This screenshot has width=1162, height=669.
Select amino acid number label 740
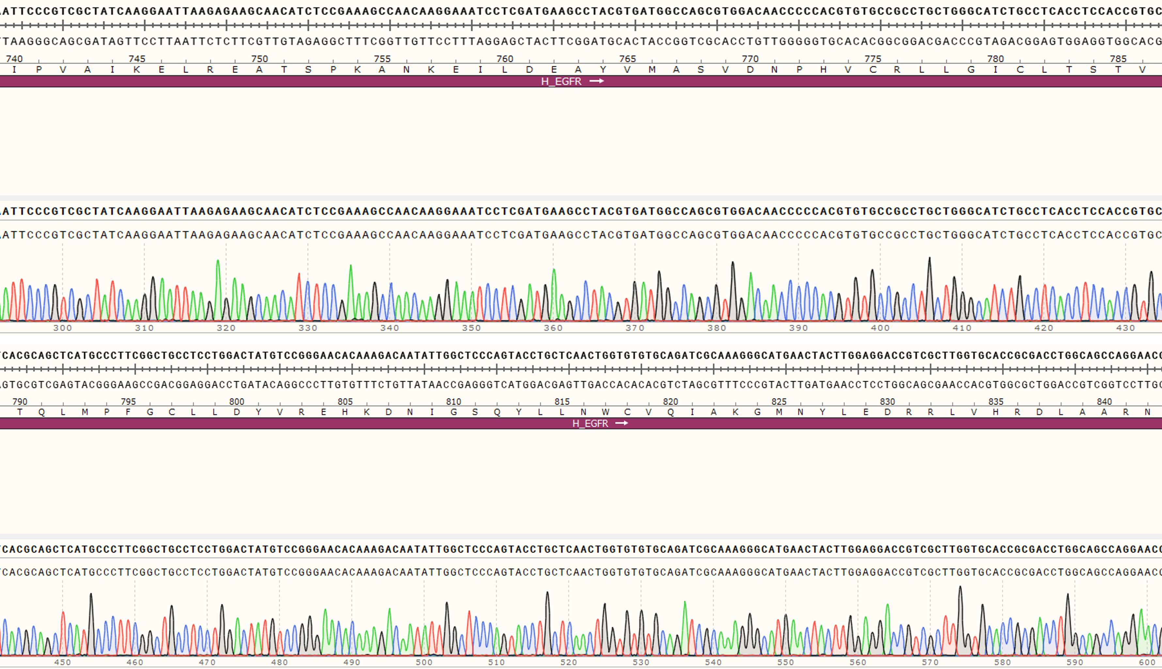coord(14,59)
